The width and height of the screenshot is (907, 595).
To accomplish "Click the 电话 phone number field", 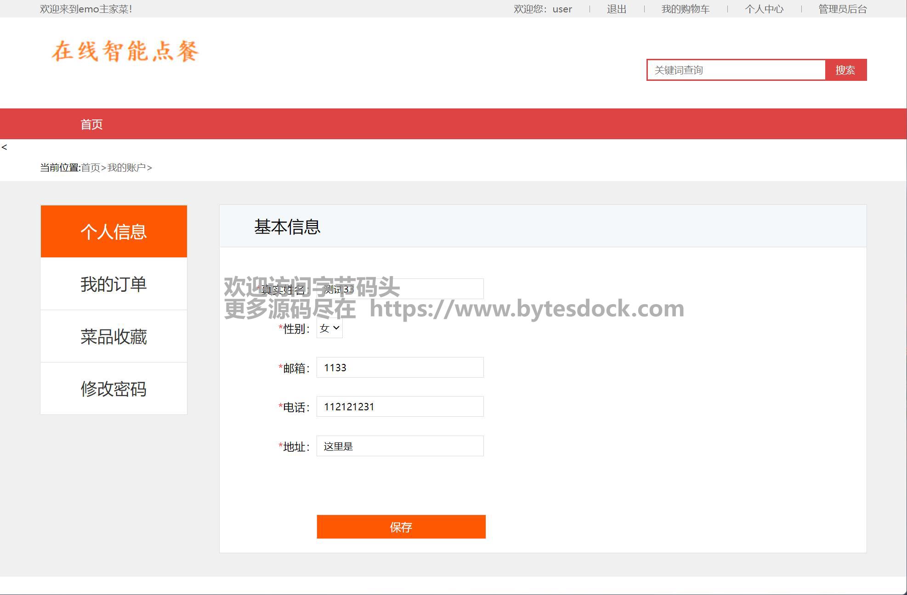I will [400, 407].
